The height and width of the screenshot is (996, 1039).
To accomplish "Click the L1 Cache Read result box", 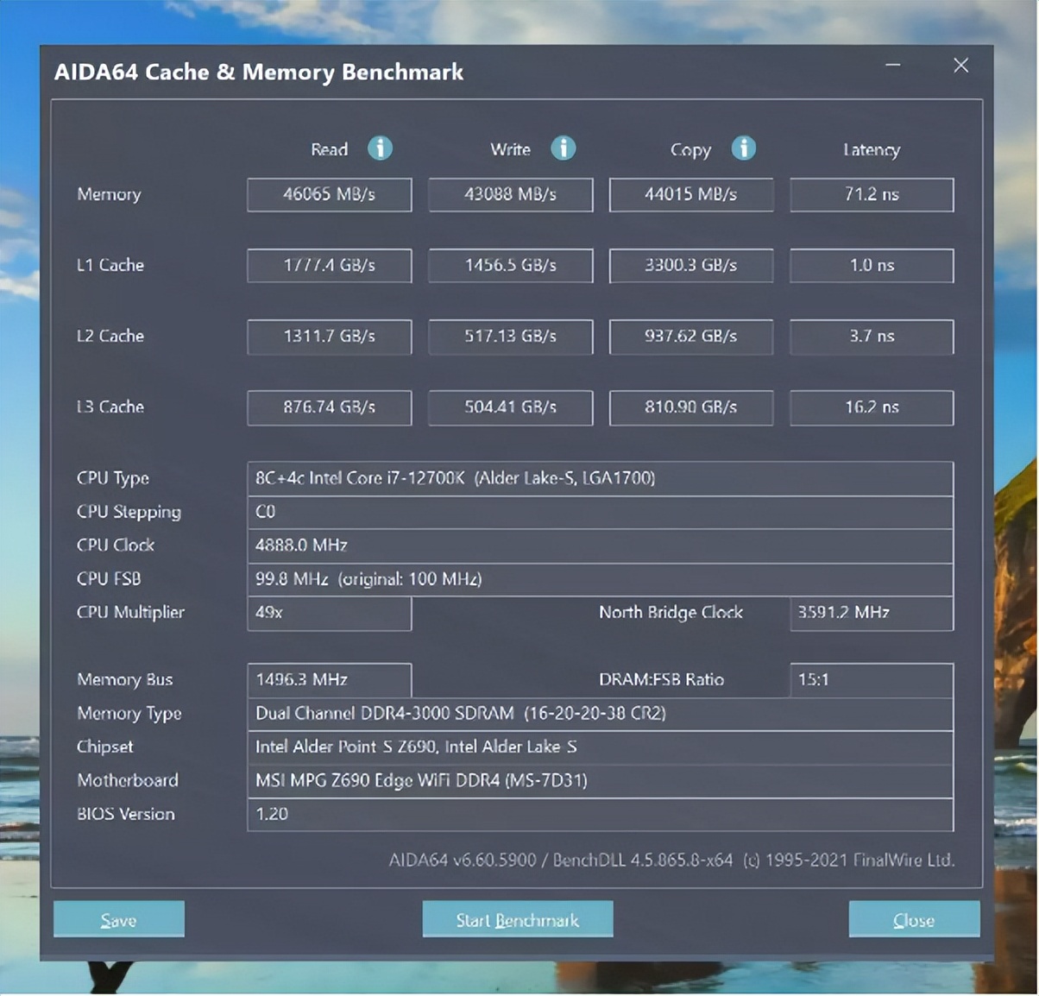I will [329, 265].
